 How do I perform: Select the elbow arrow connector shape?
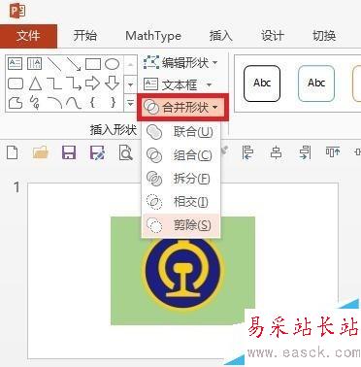click(x=74, y=83)
